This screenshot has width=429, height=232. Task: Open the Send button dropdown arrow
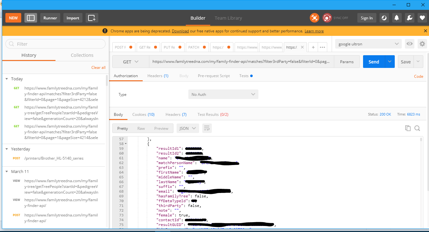point(390,62)
